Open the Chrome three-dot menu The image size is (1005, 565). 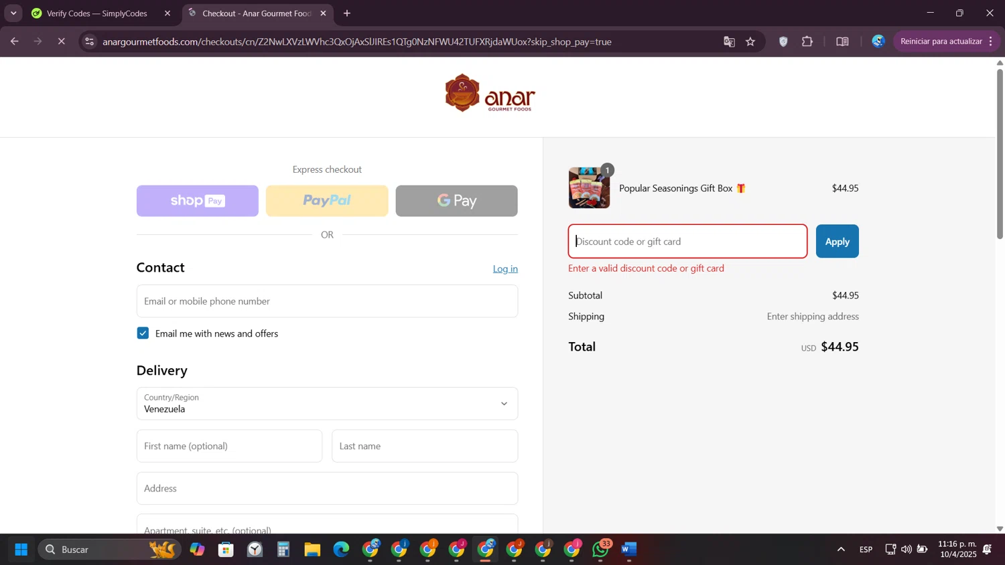point(991,42)
